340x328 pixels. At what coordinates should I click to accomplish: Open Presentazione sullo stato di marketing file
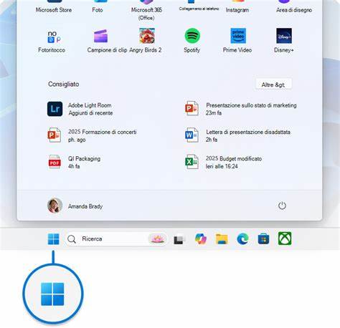pyautogui.click(x=241, y=109)
